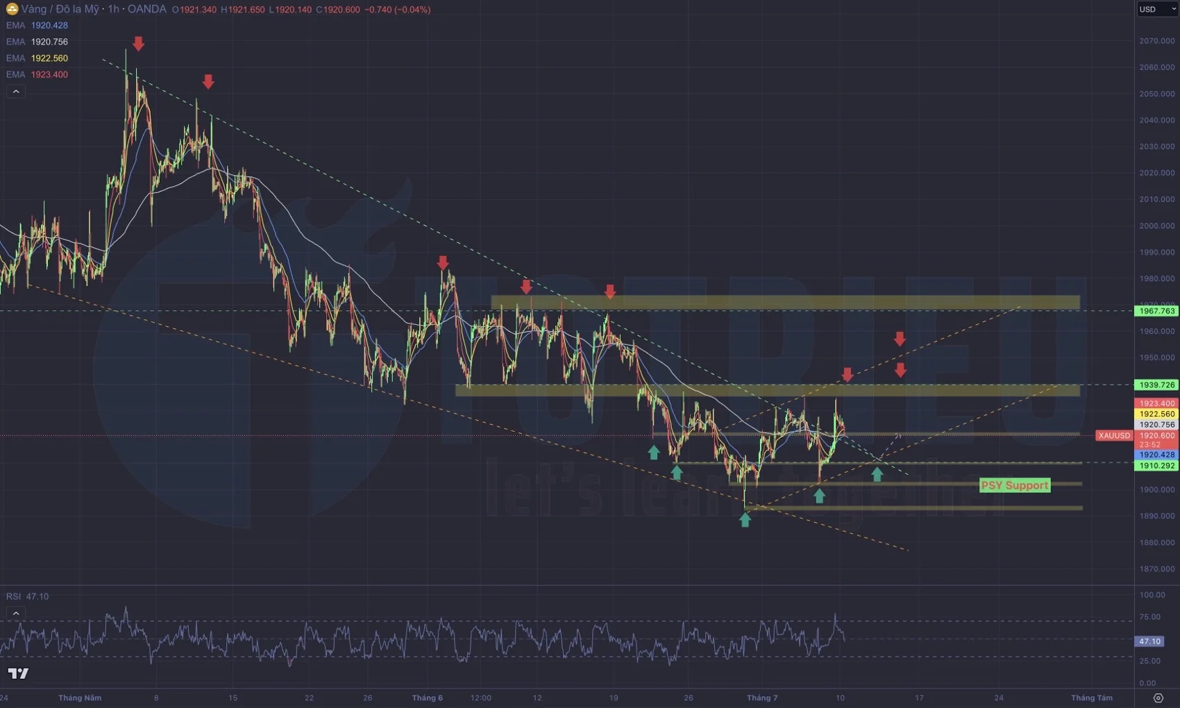Click the O1921.340 open price value
The image size is (1180, 708).
pyautogui.click(x=194, y=10)
